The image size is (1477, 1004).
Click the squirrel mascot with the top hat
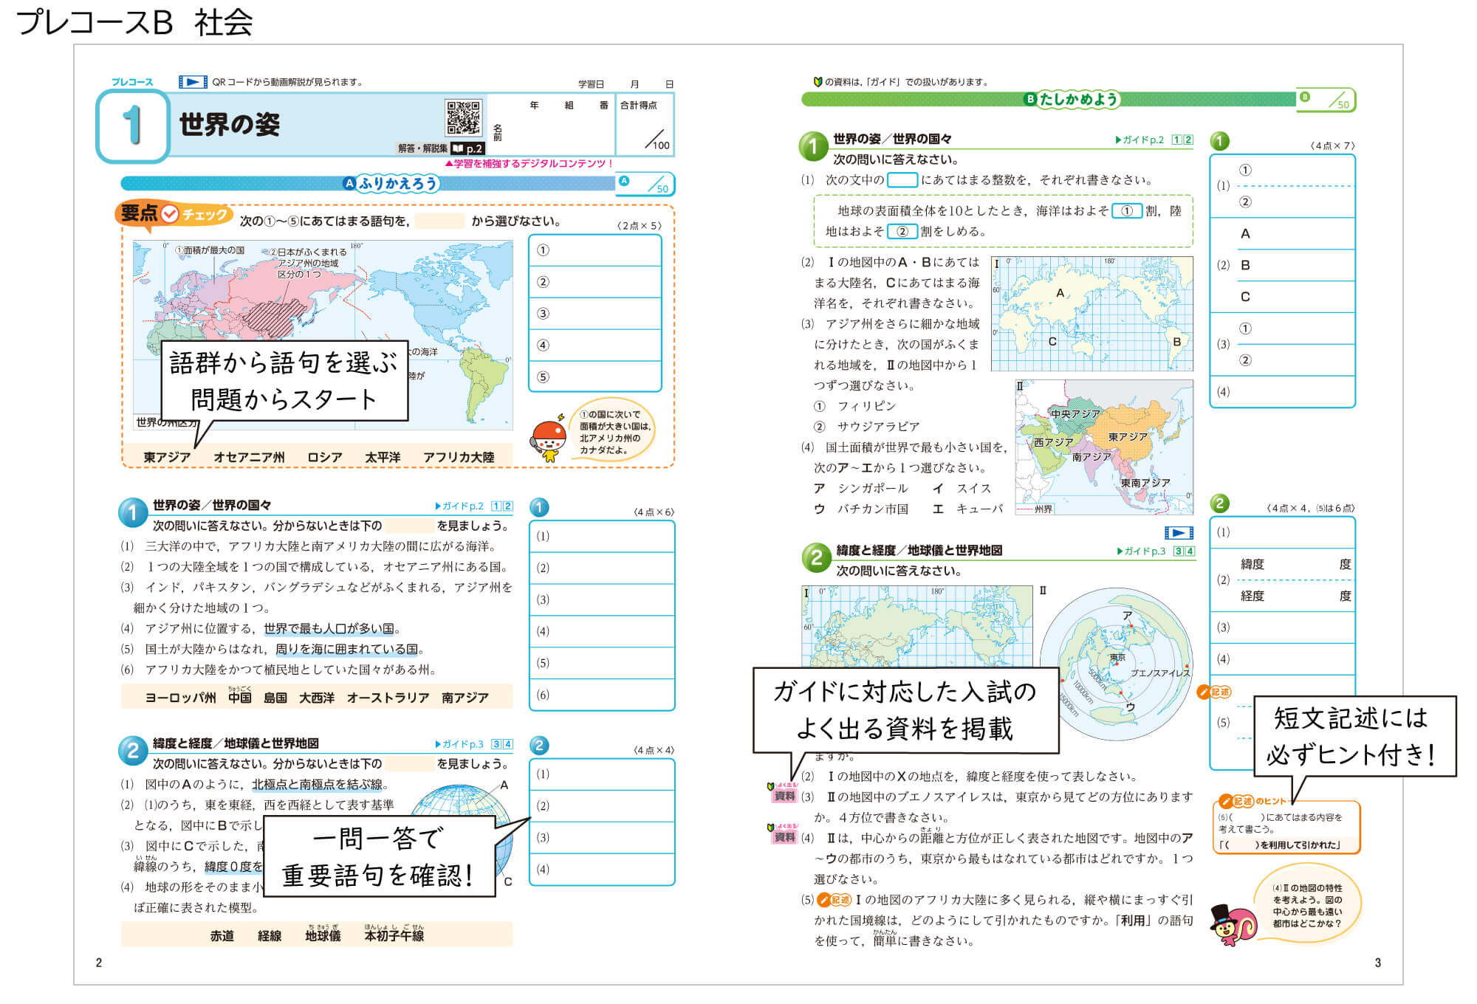click(x=1231, y=925)
